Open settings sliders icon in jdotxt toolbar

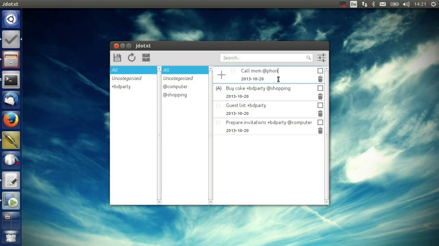tap(321, 58)
